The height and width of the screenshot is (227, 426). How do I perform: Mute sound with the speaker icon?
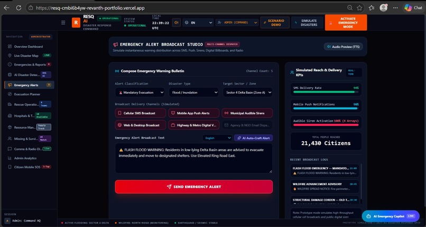(177, 23)
